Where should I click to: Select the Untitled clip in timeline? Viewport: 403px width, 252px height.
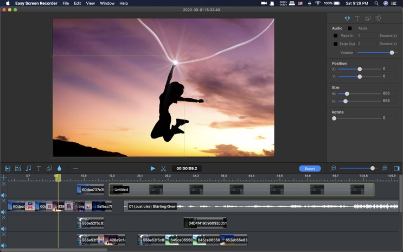tap(241, 190)
